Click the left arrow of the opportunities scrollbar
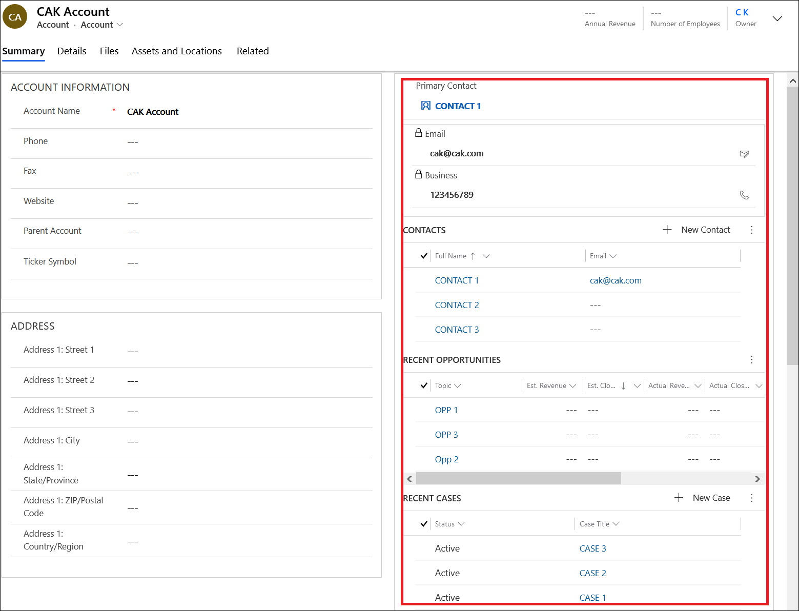Viewport: 799px width, 611px height. [409, 479]
